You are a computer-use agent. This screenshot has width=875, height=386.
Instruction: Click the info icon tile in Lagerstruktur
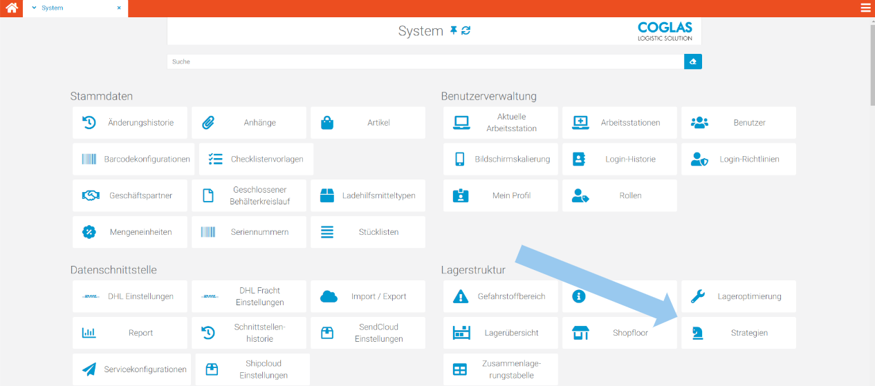619,296
